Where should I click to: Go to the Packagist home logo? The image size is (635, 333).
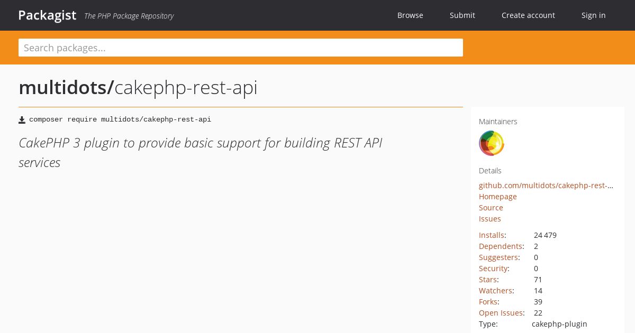click(47, 15)
